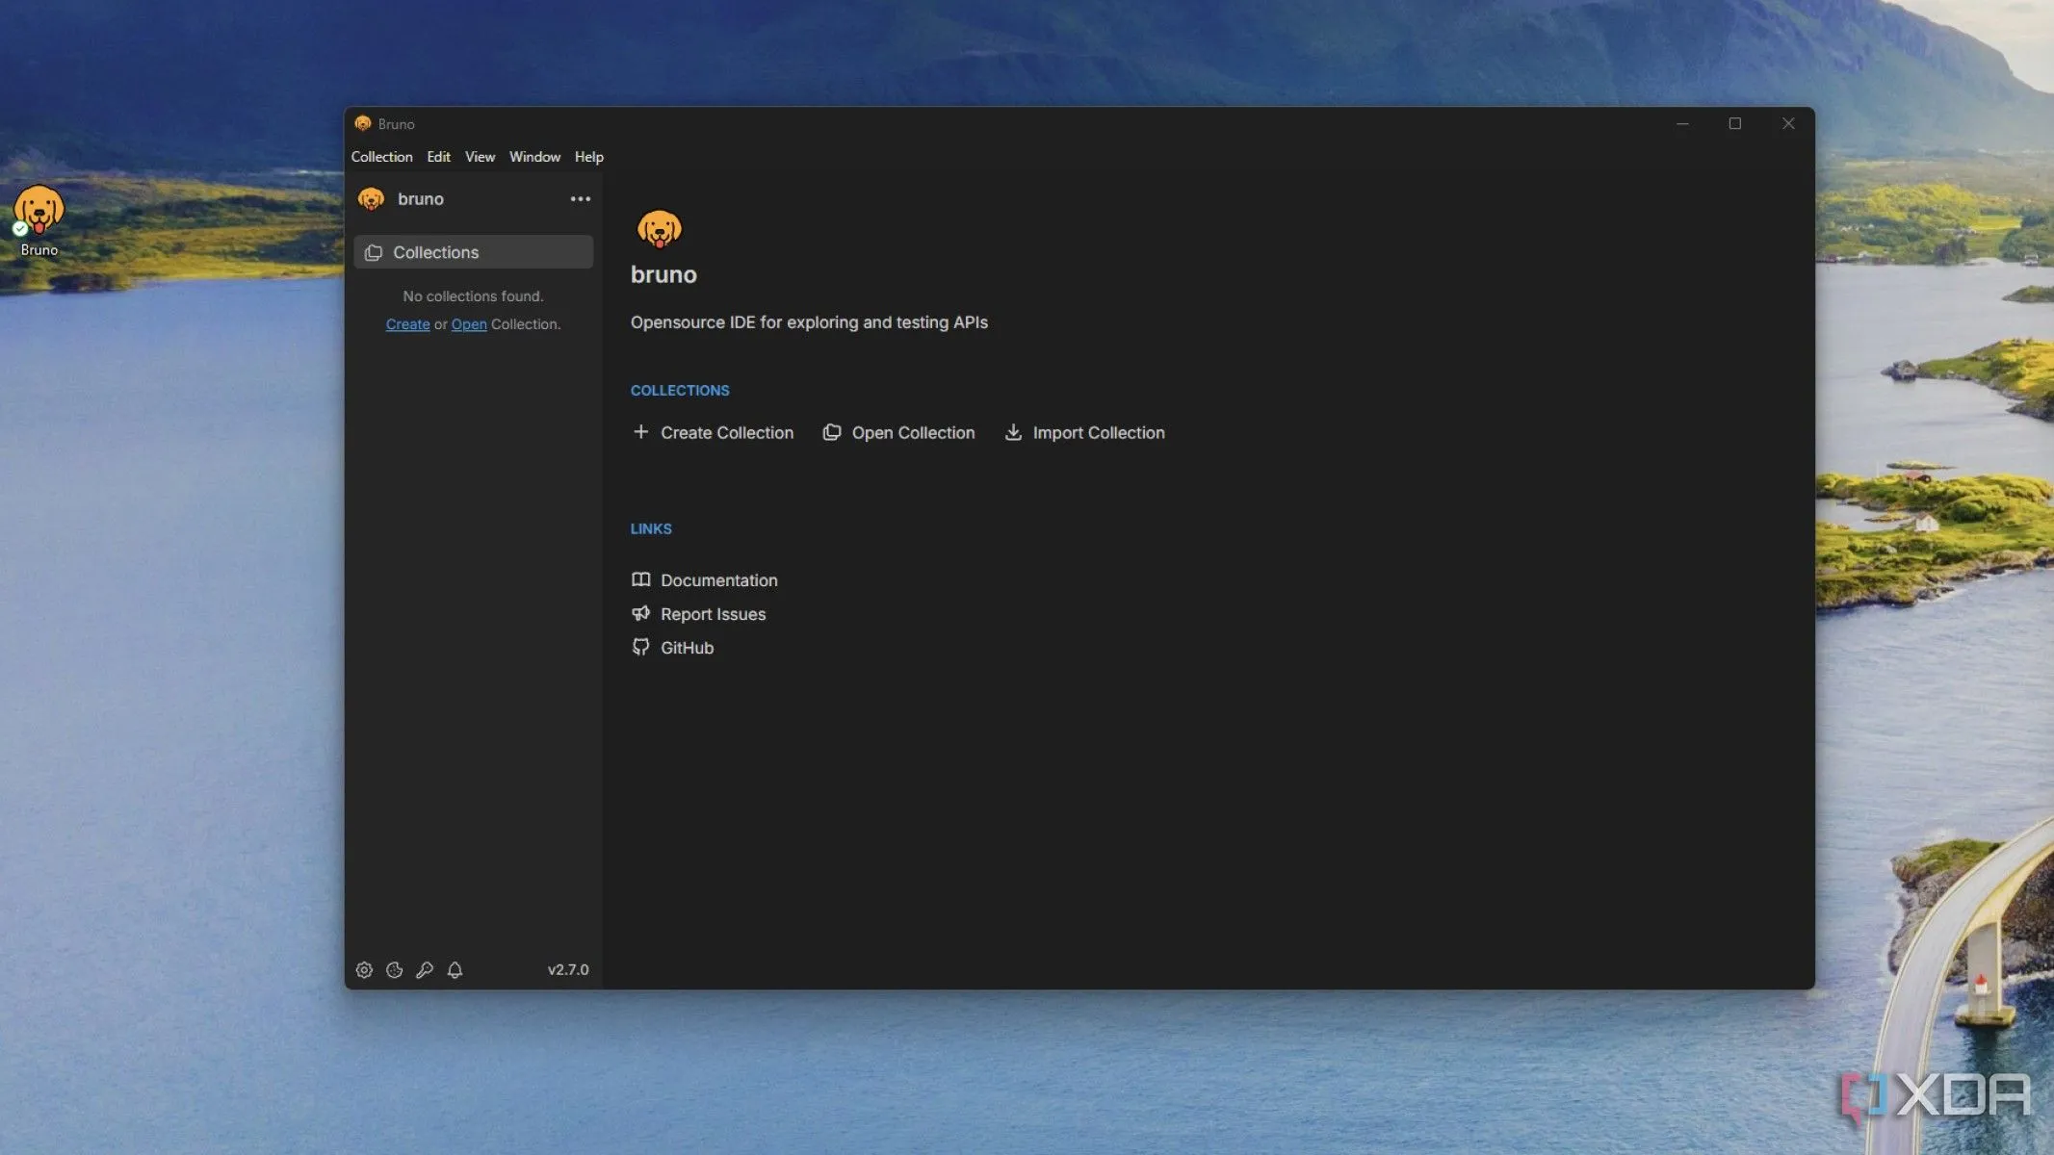This screenshot has width=2054, height=1155.
Task: Click the stack icon beside Open Collection
Action: click(831, 432)
